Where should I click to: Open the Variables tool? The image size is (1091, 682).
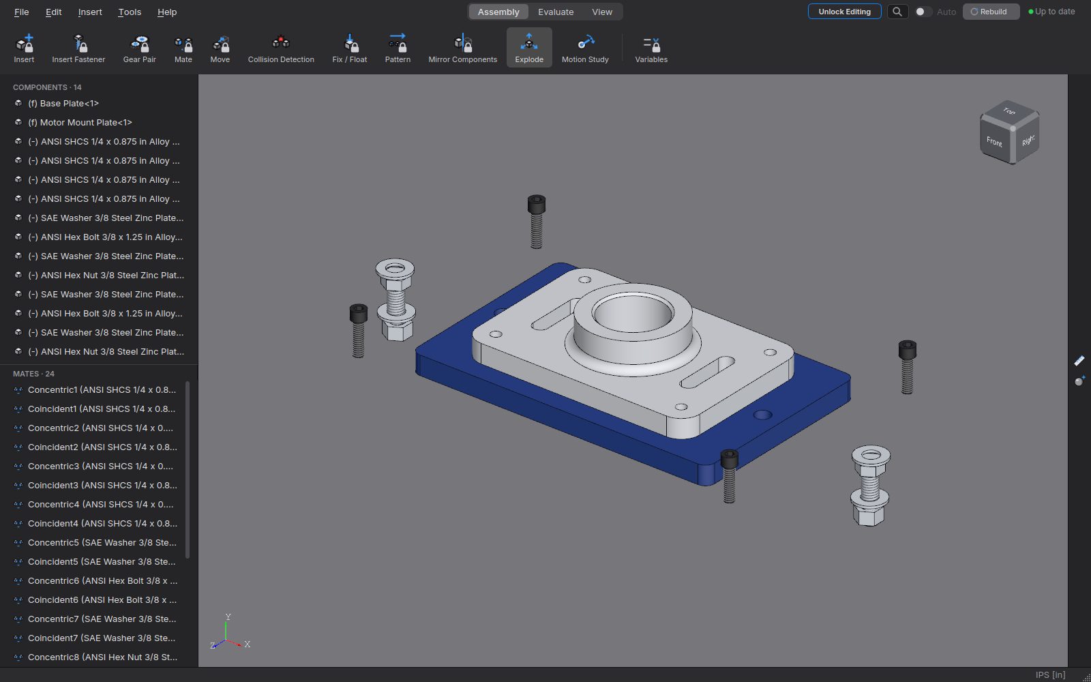point(651,48)
